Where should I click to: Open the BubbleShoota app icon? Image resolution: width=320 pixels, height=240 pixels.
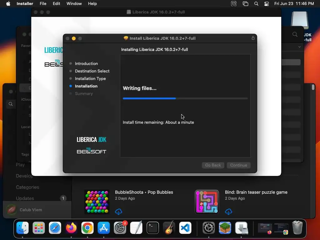click(x=97, y=202)
